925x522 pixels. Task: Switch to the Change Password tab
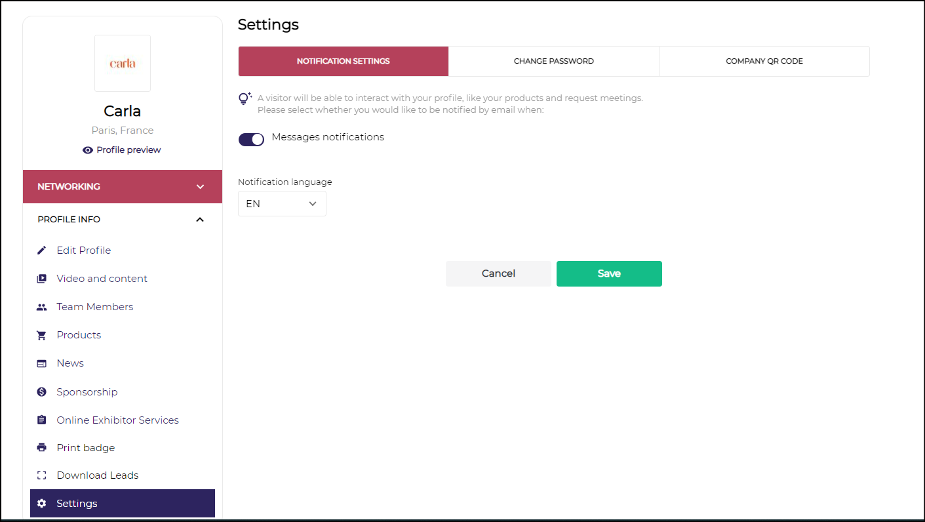(x=553, y=62)
